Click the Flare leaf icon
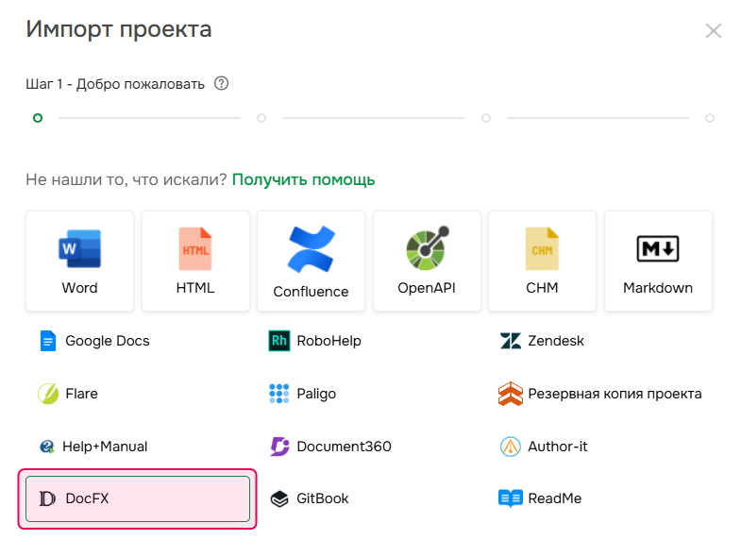Viewport: 741px width, 540px height. pos(48,394)
